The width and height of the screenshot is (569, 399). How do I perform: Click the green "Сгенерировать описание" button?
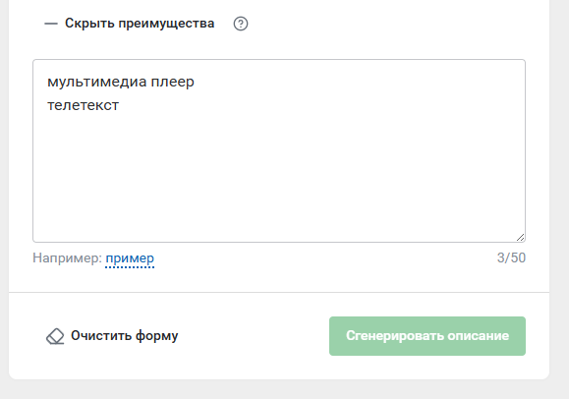coord(427,336)
